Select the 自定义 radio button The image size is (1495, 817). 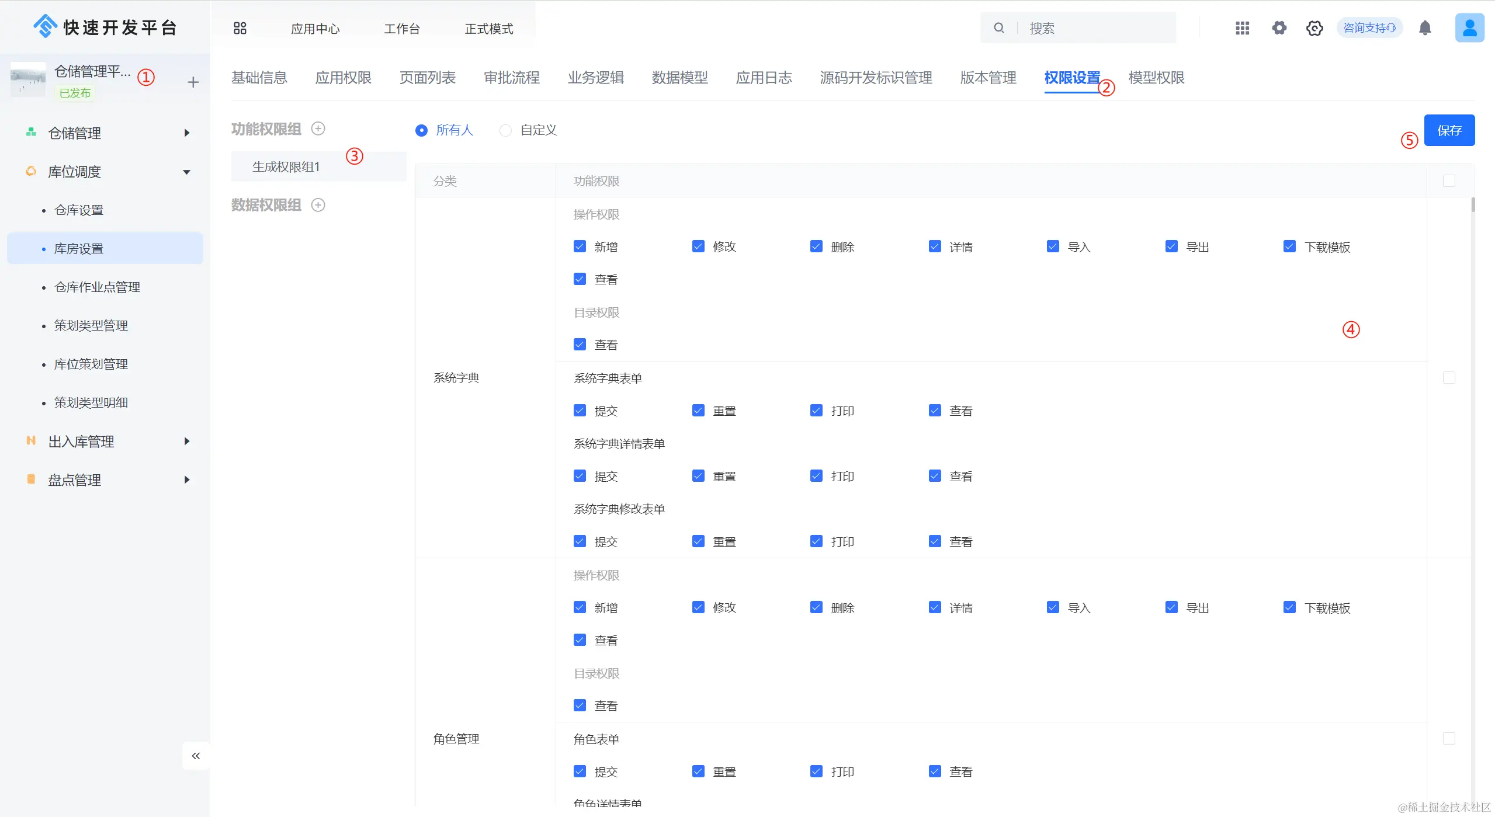[505, 130]
